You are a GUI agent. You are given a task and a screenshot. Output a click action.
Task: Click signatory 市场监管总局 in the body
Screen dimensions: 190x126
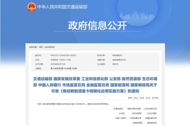135,118
